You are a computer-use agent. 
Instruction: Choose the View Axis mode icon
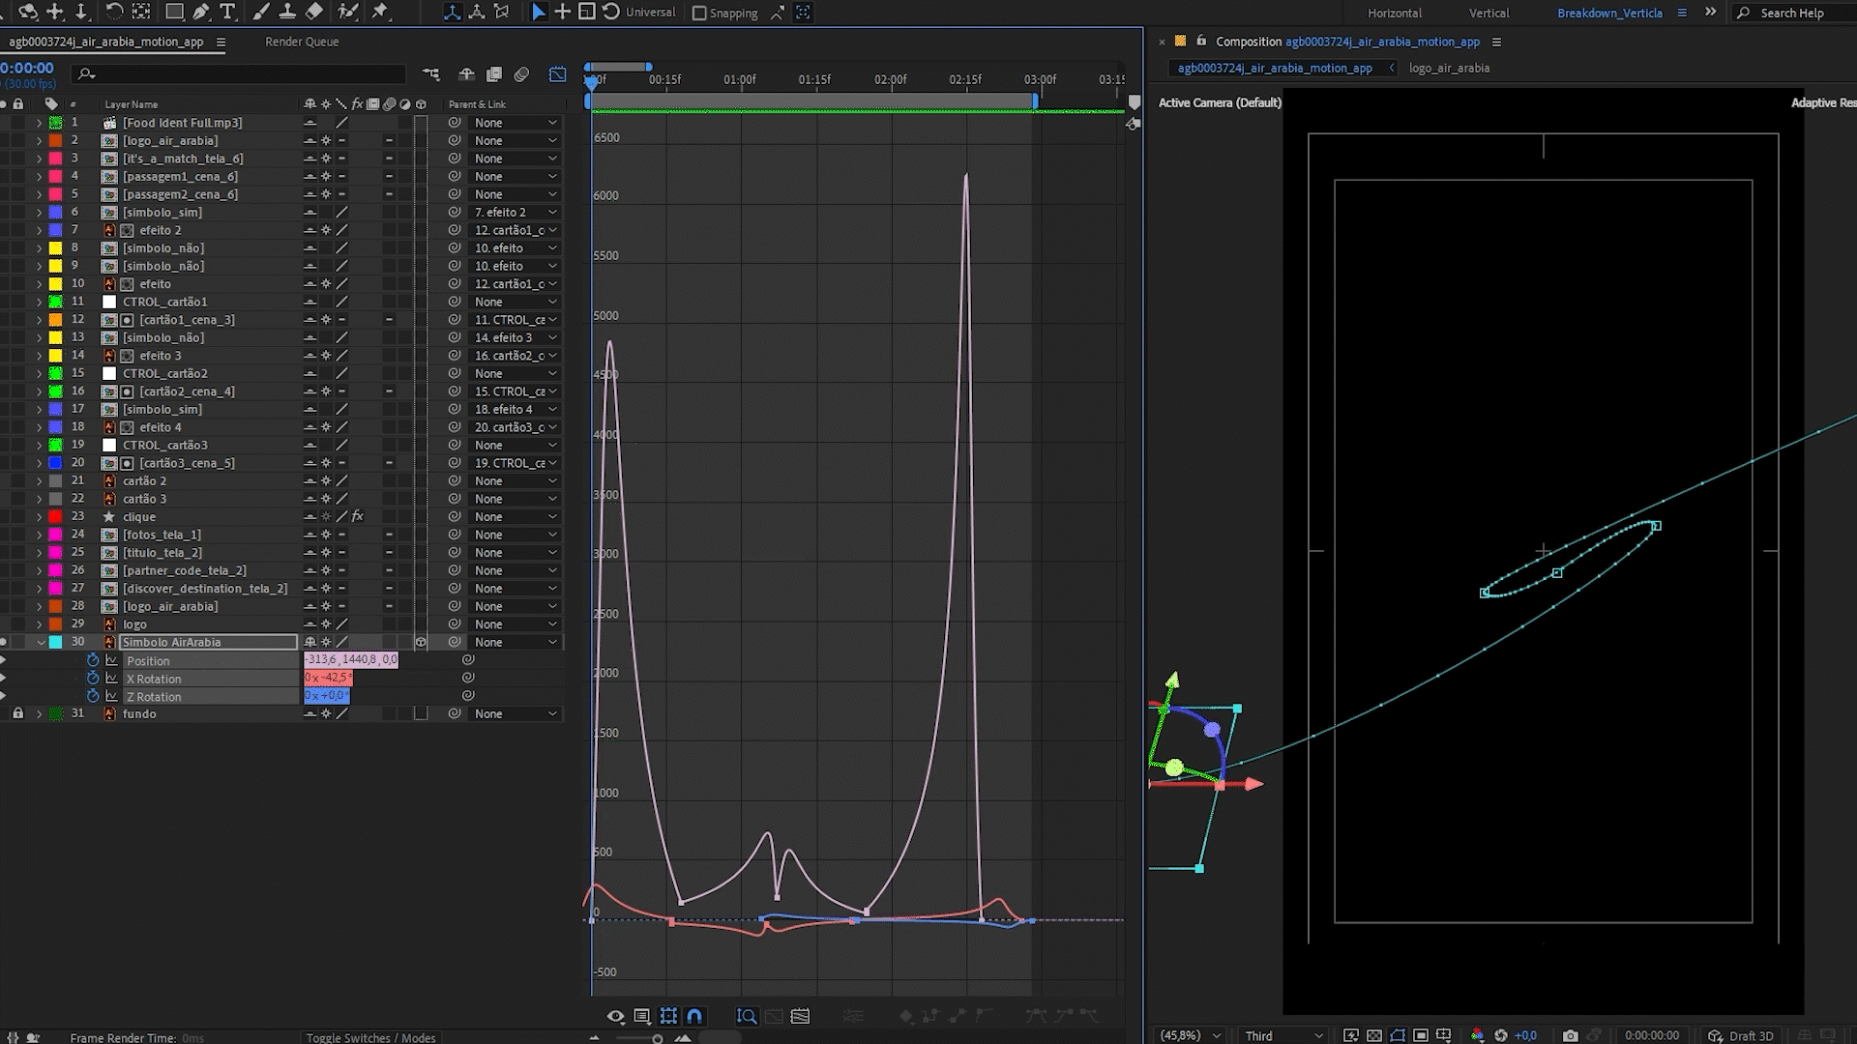pyautogui.click(x=501, y=12)
